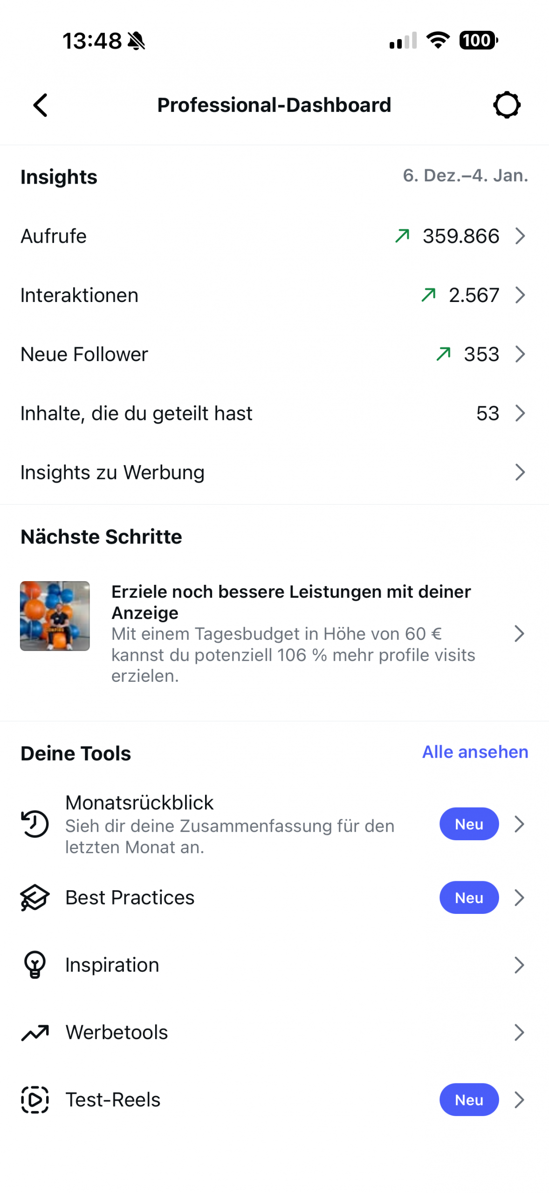This screenshot has height=1193, width=549.
Task: Tap the Neu badge beside Monatsrückblick
Action: coord(469,823)
